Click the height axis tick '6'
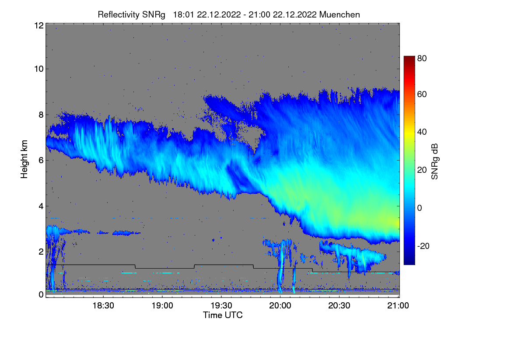The height and width of the screenshot is (350, 525). (40, 160)
